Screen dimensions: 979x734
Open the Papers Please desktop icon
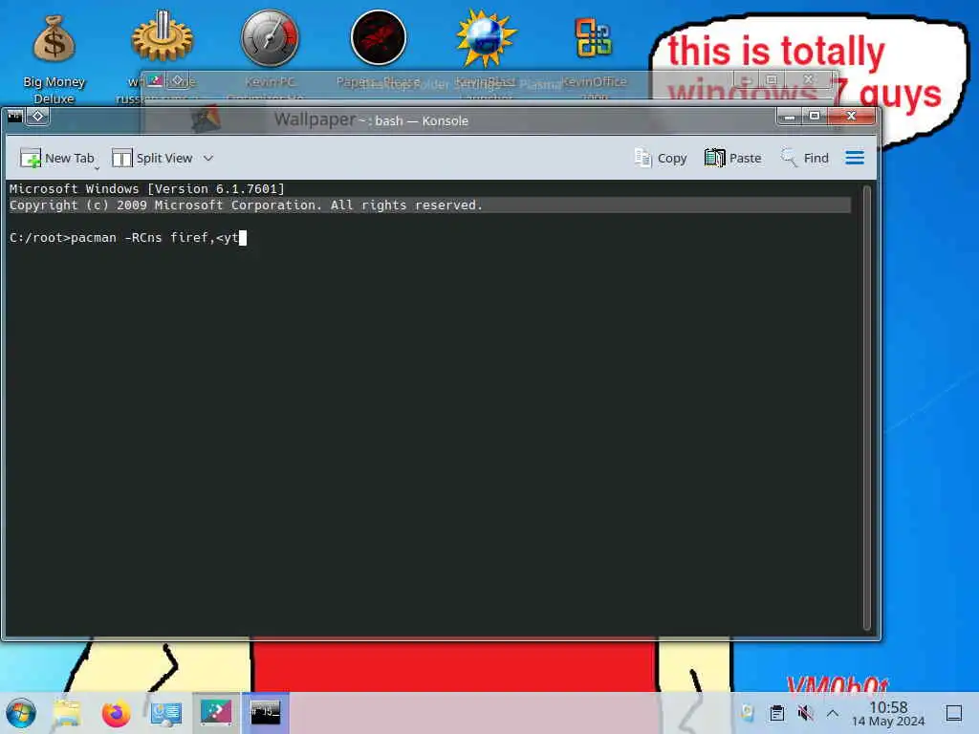(x=379, y=38)
